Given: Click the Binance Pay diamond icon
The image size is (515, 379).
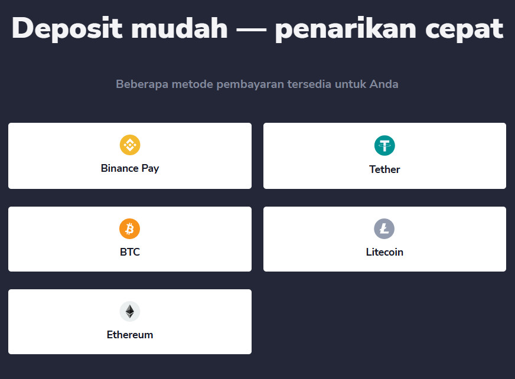Looking at the screenshot, I should pos(130,145).
